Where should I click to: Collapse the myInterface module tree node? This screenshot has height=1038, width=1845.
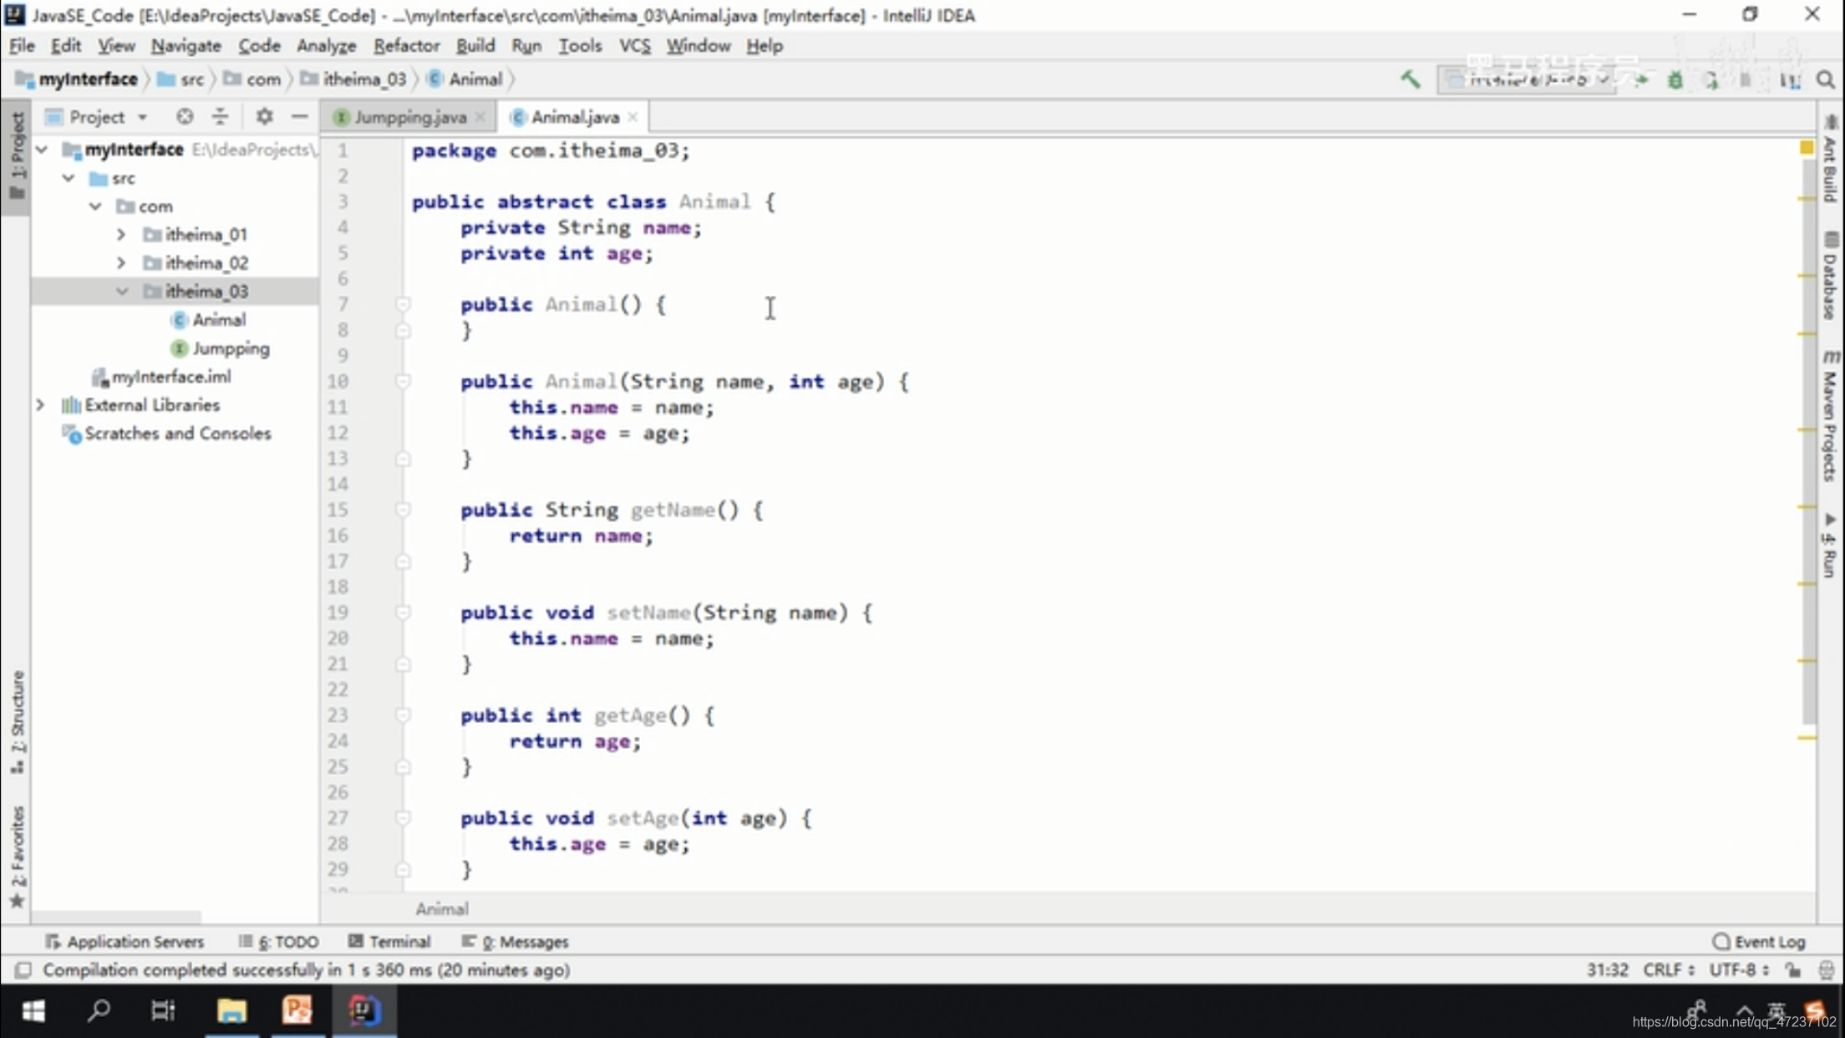click(42, 150)
